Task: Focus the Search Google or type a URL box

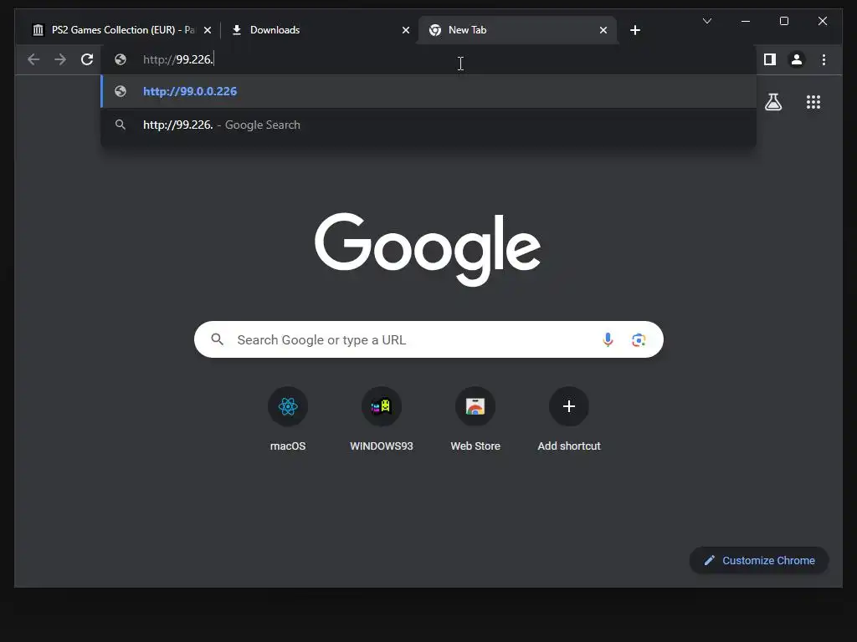Action: [x=428, y=339]
